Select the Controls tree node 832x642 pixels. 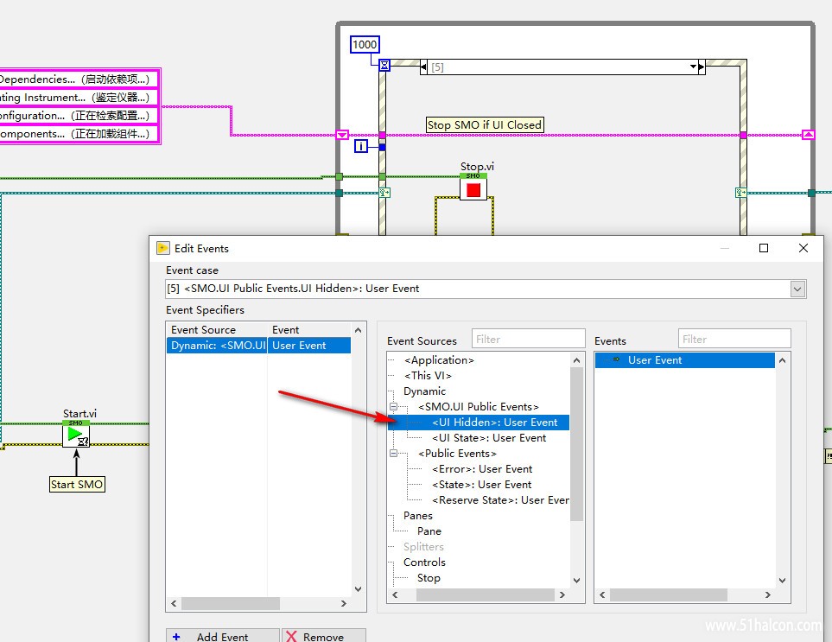coord(424,563)
